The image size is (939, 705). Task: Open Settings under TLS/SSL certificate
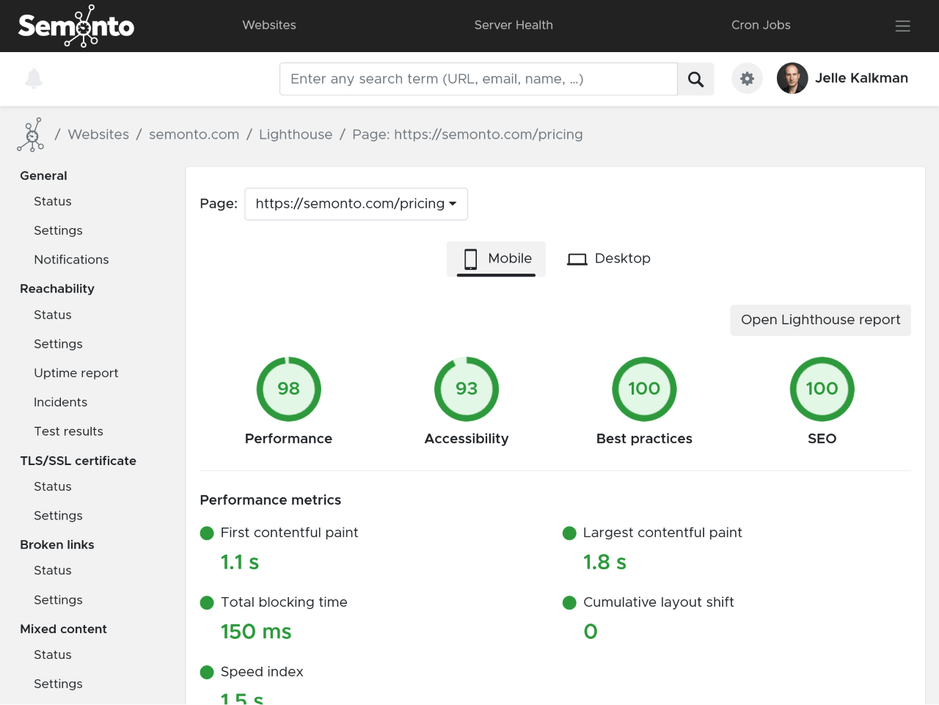coord(58,516)
